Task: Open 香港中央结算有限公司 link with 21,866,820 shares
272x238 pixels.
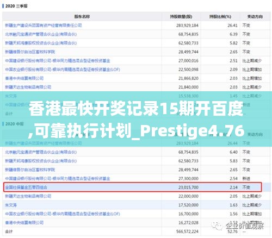Action: [24, 78]
